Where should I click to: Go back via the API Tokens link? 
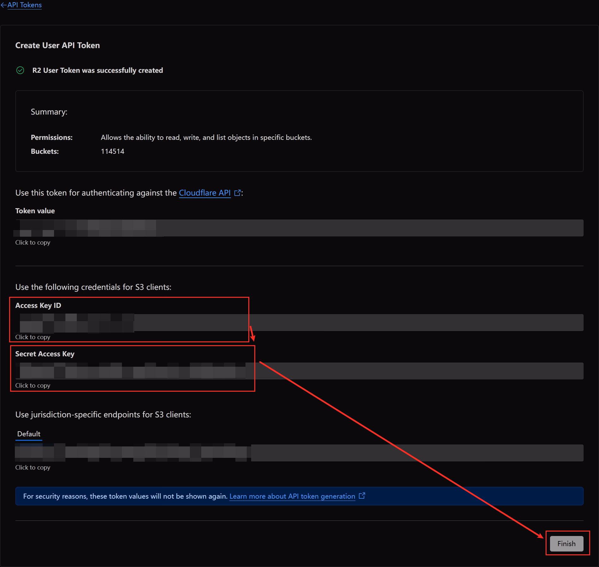click(24, 5)
